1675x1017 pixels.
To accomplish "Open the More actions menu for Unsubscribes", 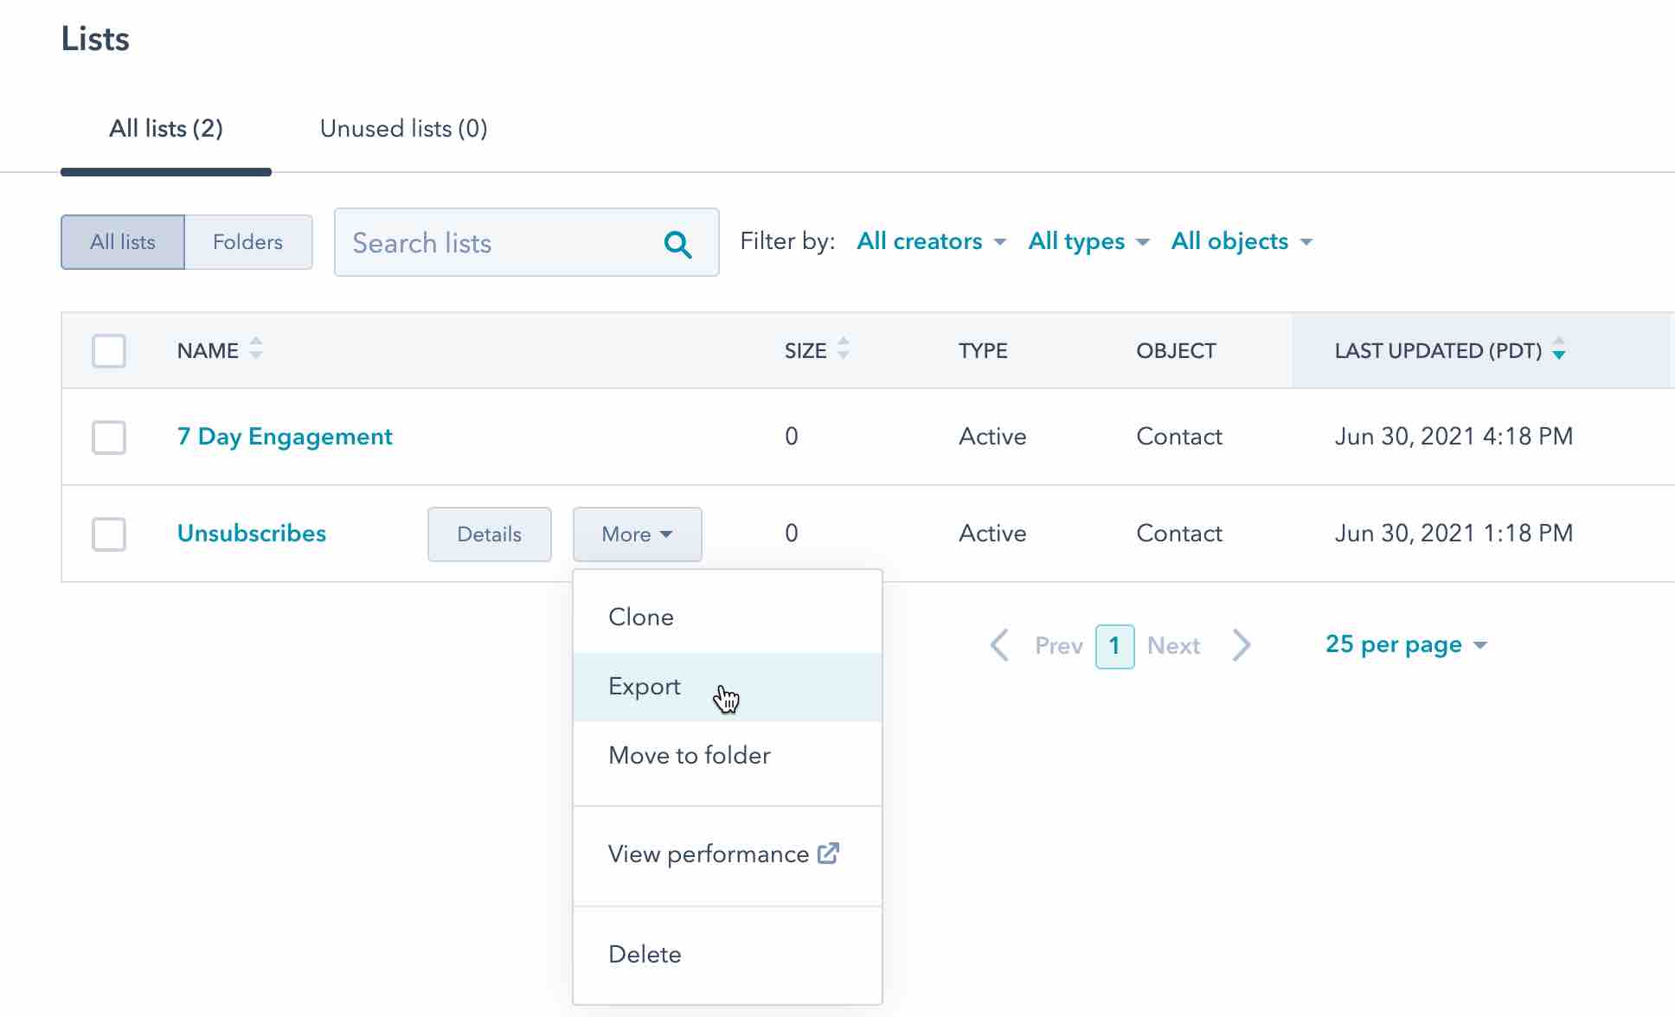I will tap(635, 534).
